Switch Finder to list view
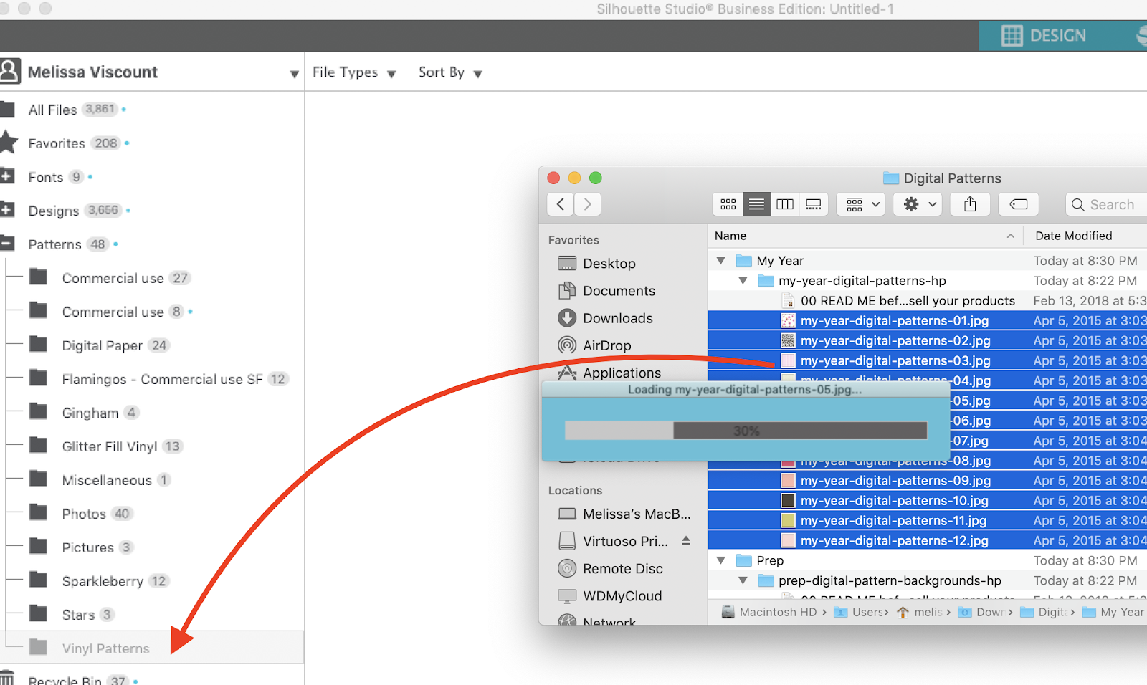The width and height of the screenshot is (1147, 685). 756,204
